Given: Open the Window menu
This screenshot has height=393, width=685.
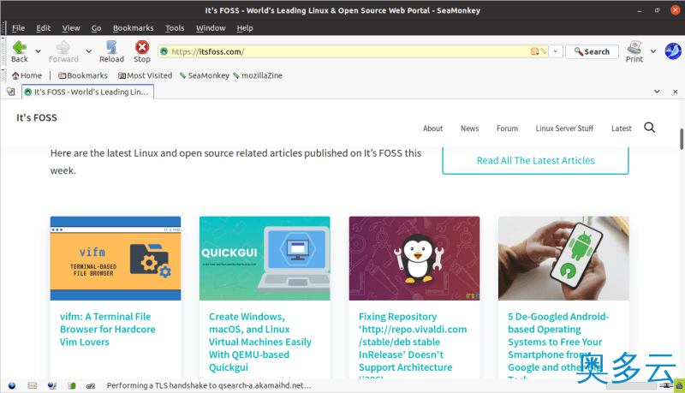Looking at the screenshot, I should [211, 28].
